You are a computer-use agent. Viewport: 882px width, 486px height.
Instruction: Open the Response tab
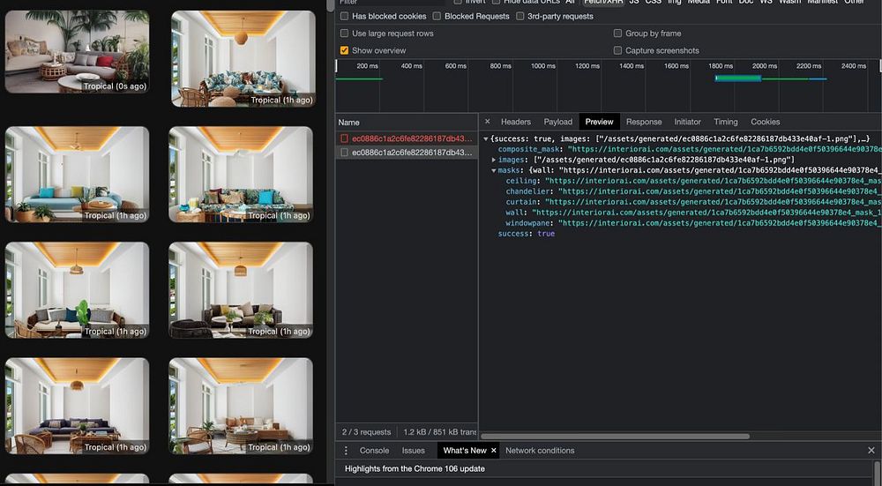point(643,122)
